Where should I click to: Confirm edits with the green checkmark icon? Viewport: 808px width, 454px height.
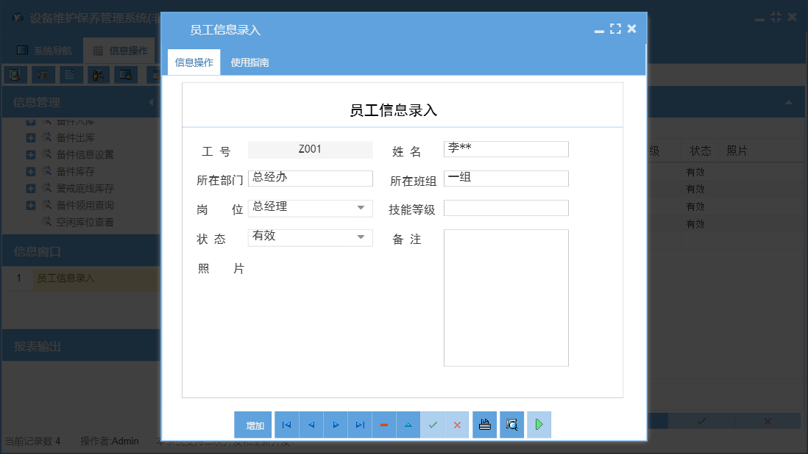[433, 425]
